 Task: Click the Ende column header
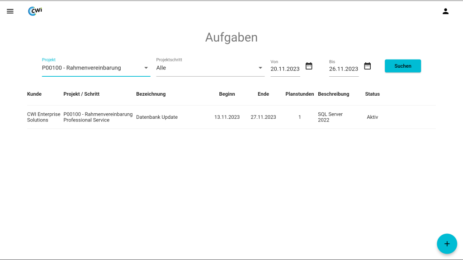[263, 94]
